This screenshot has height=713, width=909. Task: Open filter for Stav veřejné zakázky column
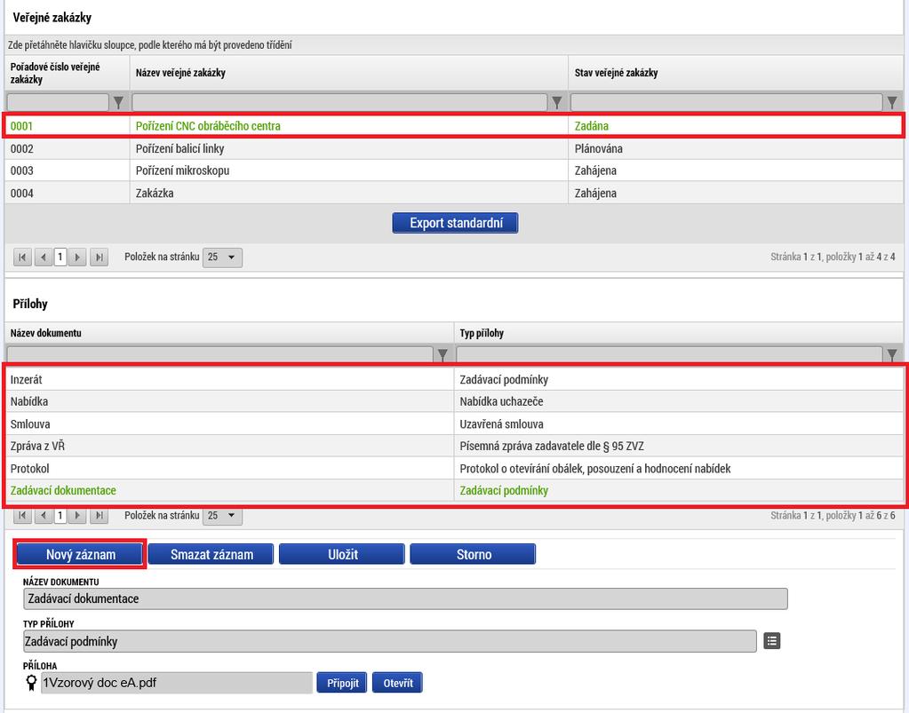point(891,102)
